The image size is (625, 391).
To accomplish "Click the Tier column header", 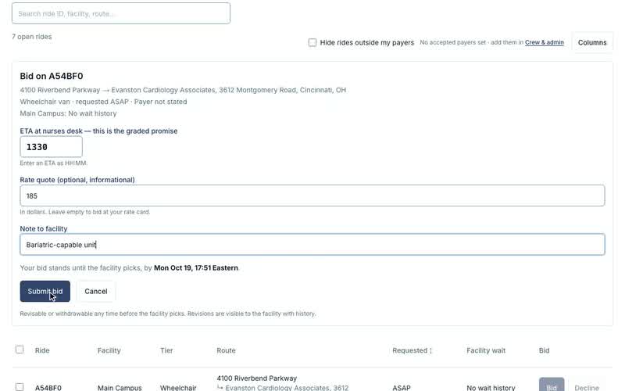I will point(166,350).
